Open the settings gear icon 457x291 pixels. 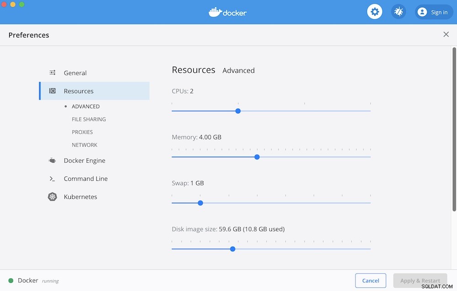[375, 12]
